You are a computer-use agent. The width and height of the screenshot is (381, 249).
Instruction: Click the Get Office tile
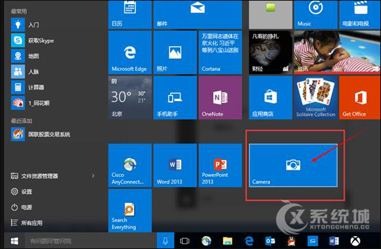click(x=360, y=98)
